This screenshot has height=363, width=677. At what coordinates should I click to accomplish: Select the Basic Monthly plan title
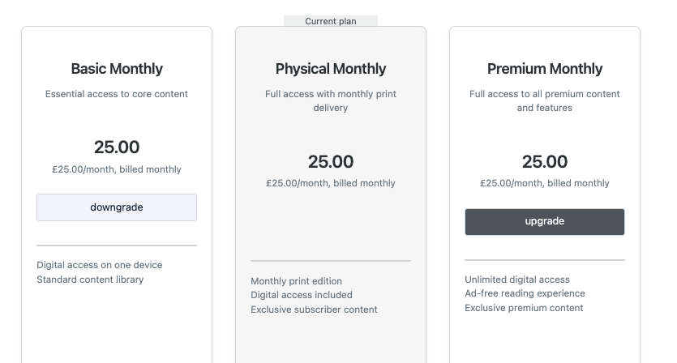coord(117,69)
